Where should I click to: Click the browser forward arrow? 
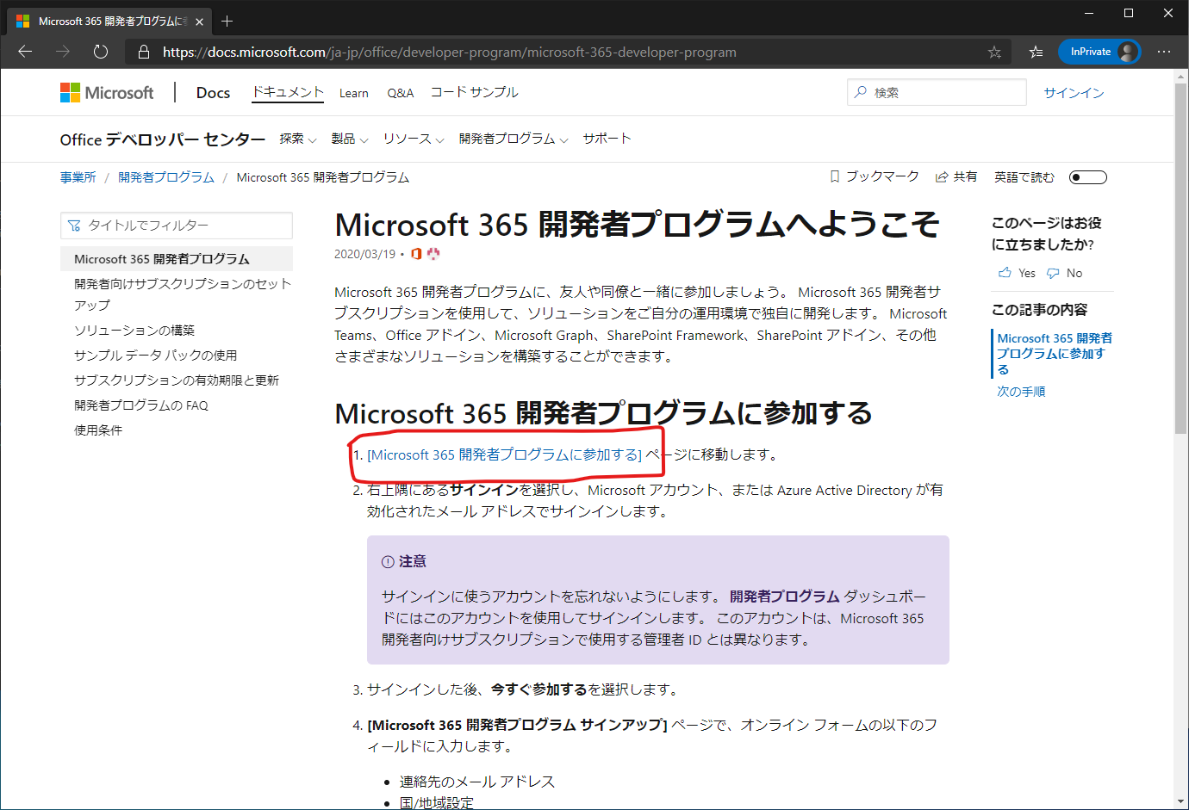click(x=63, y=52)
